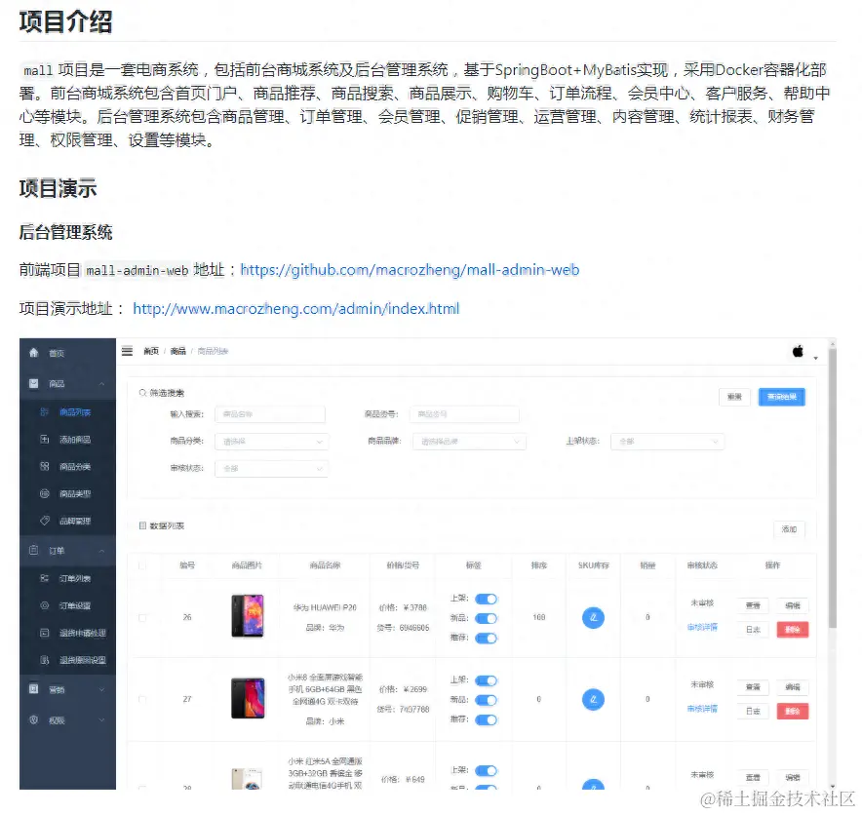Expand the 营销 menu chevron

coord(101,689)
